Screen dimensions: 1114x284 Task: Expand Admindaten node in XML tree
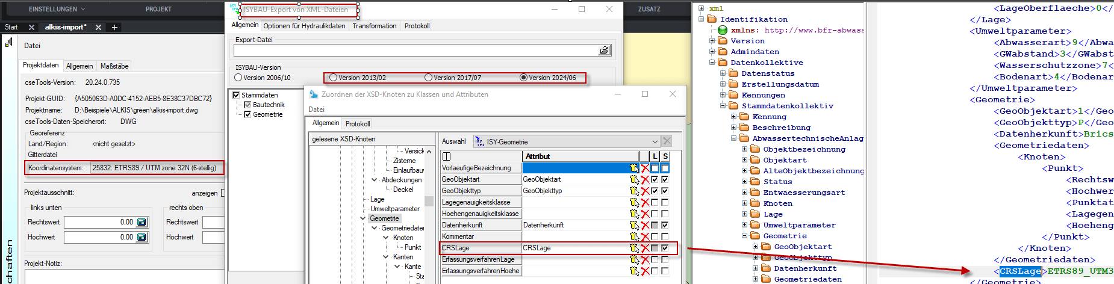coord(712,52)
